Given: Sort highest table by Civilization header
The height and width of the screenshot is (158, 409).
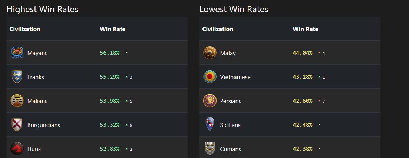Looking at the screenshot, I should 25,29.
